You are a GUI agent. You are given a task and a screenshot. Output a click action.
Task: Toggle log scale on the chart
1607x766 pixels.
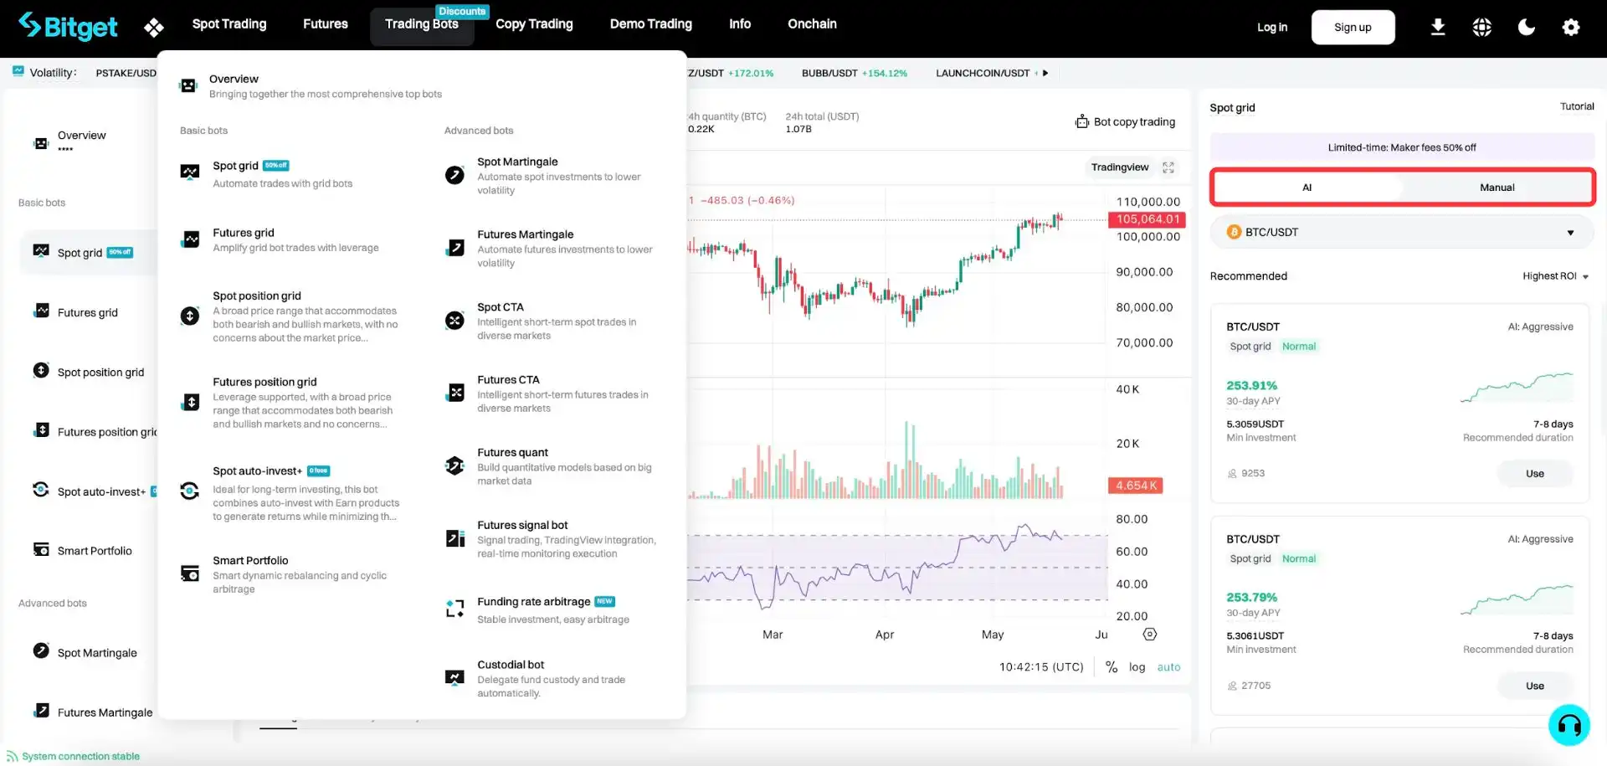click(1137, 667)
